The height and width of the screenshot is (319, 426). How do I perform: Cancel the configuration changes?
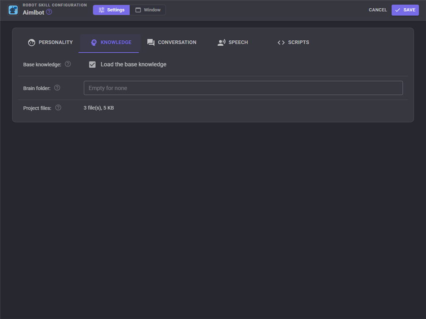click(x=378, y=10)
